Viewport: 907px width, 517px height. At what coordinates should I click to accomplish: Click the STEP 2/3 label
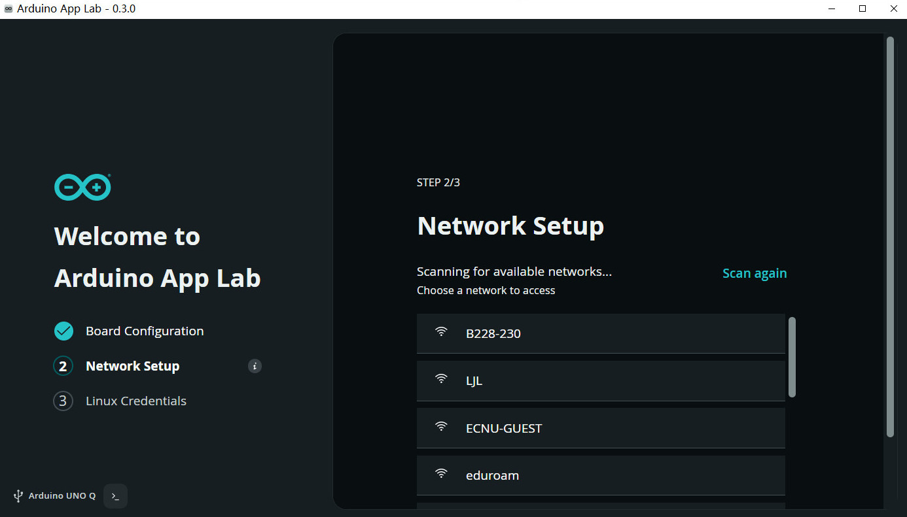click(438, 182)
